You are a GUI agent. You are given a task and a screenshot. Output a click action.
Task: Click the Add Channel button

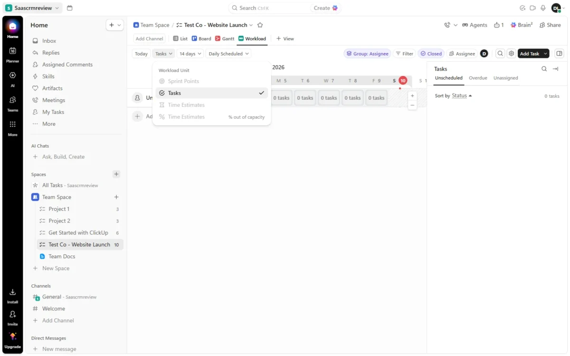[149, 38]
